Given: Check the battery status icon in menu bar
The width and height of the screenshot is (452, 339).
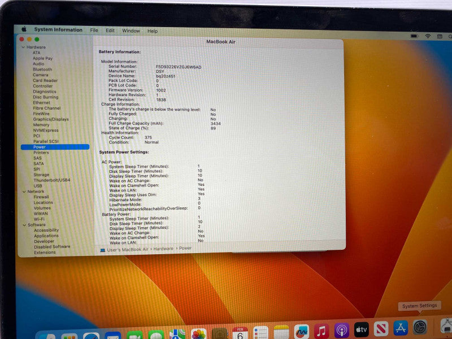Looking at the screenshot, I should pos(414,36).
